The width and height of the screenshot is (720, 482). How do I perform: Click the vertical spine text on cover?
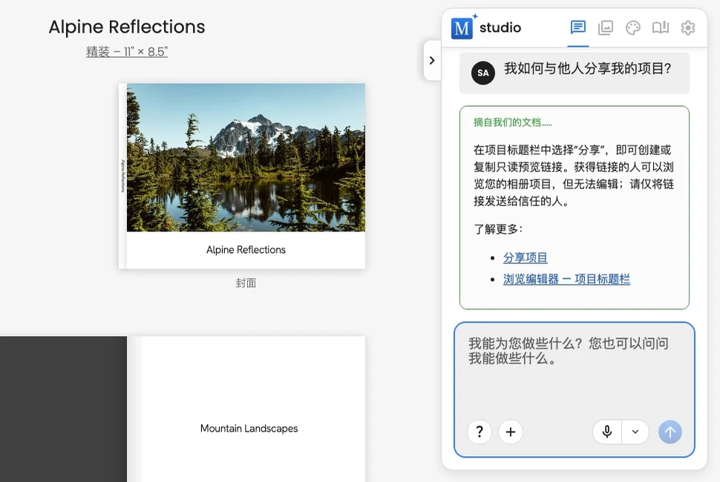point(122,176)
